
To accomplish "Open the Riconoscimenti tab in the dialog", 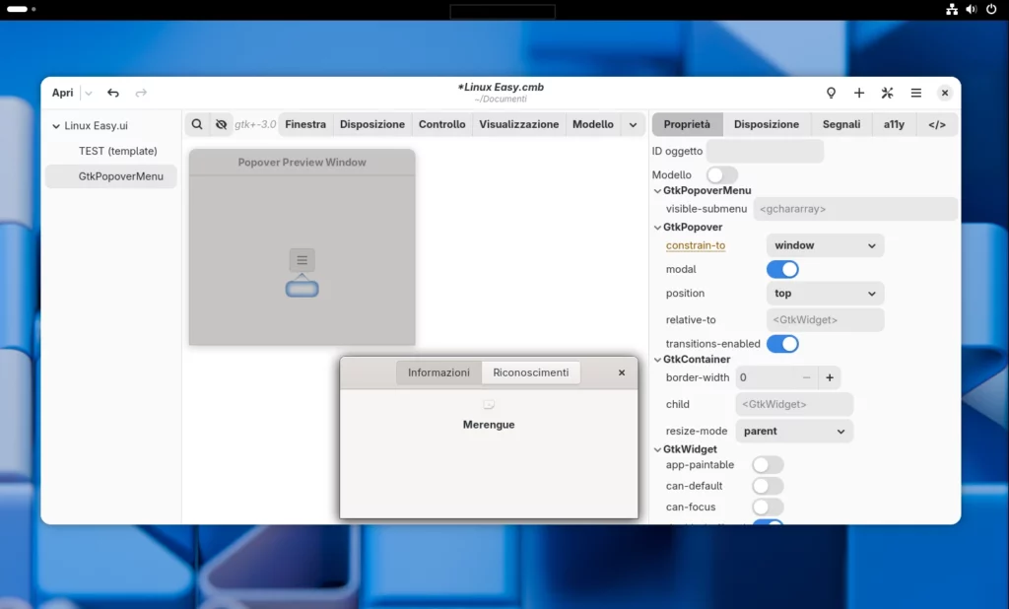I will [531, 372].
